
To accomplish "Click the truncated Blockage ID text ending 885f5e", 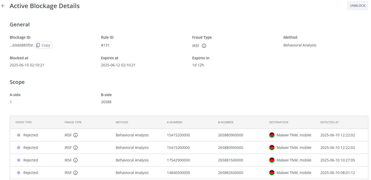I will pyautogui.click(x=21, y=45).
